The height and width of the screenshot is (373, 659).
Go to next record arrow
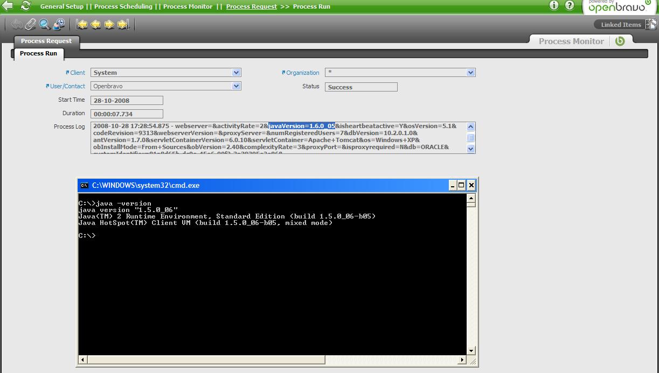[109, 24]
